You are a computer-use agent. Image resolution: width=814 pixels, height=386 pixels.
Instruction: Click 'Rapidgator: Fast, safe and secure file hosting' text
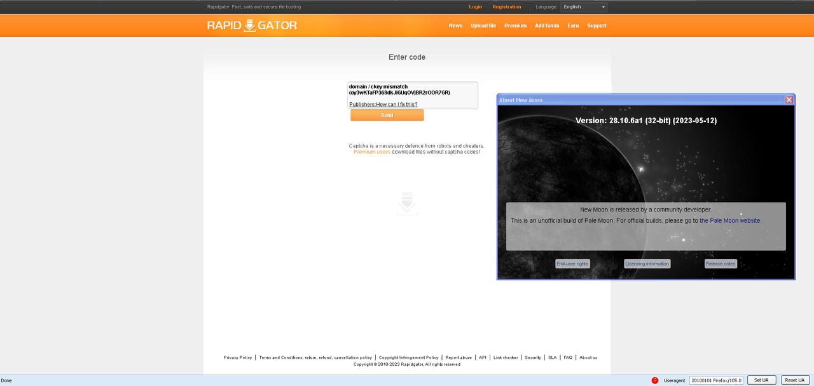pyautogui.click(x=254, y=7)
